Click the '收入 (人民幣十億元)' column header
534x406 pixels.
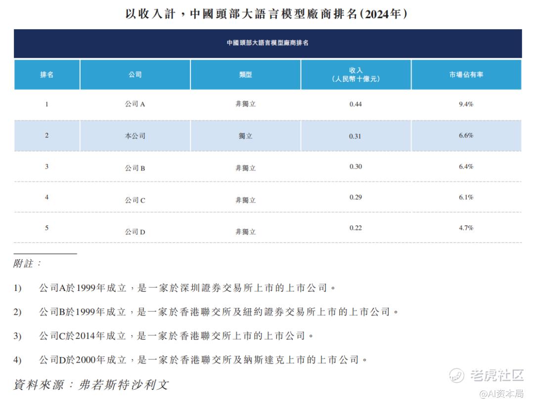click(x=356, y=75)
